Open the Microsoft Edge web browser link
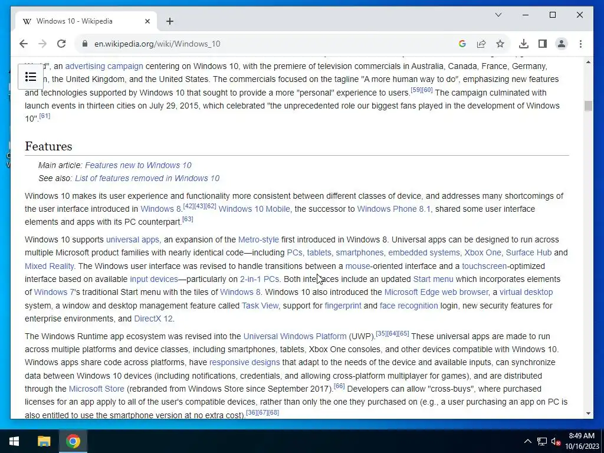Image resolution: width=604 pixels, height=453 pixels. [x=436, y=293]
